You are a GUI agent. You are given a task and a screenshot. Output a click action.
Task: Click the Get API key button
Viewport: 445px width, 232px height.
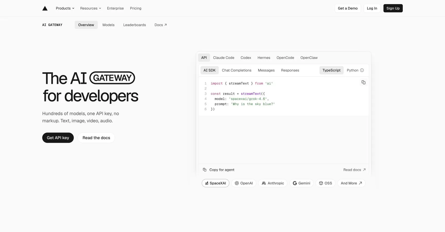click(58, 138)
